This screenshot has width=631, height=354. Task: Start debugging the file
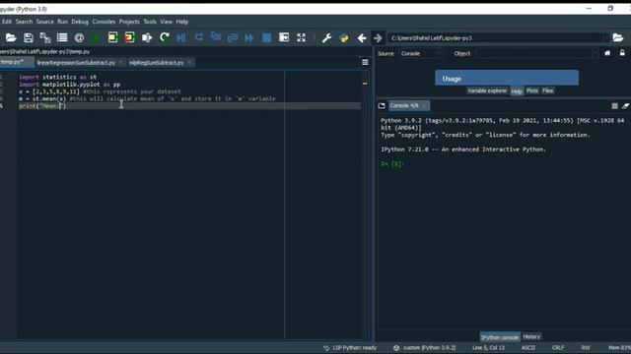click(x=181, y=37)
